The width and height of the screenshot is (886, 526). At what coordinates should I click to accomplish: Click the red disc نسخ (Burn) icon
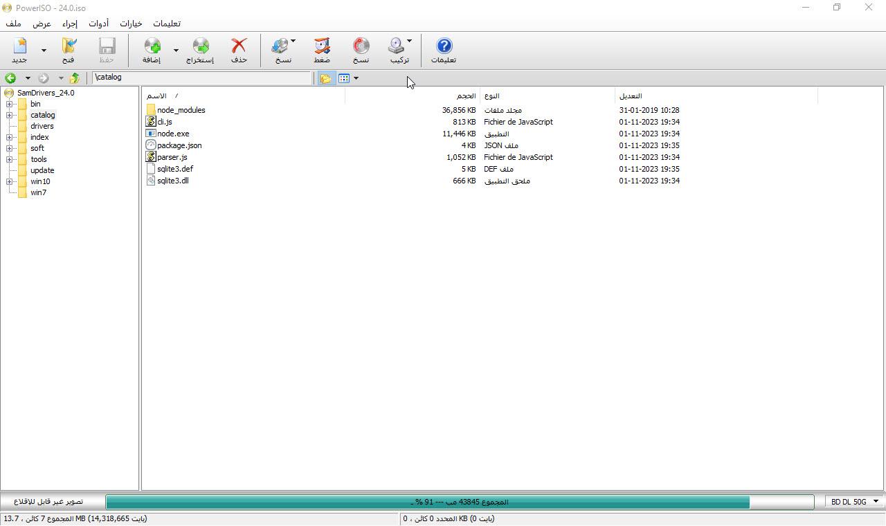[361, 46]
